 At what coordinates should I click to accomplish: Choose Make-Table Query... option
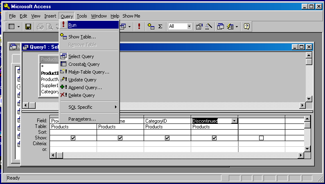[89, 72]
